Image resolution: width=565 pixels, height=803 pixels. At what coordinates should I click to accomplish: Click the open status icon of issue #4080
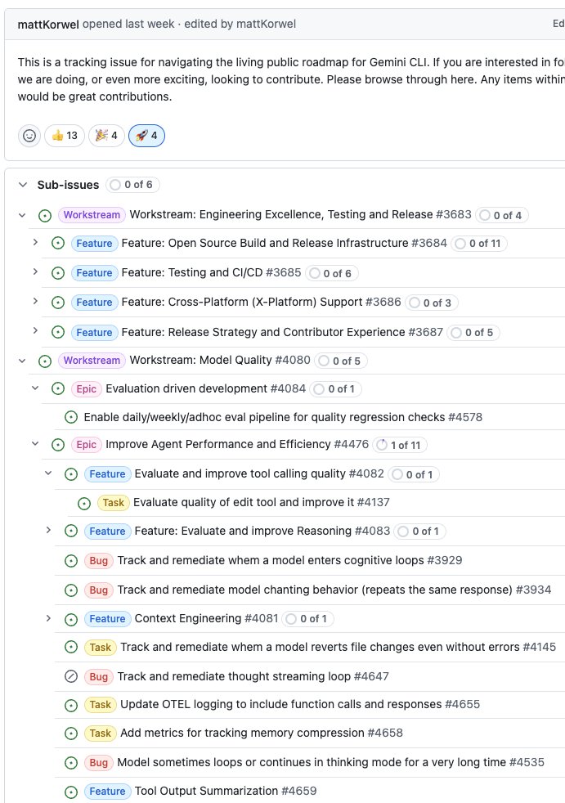[45, 361]
